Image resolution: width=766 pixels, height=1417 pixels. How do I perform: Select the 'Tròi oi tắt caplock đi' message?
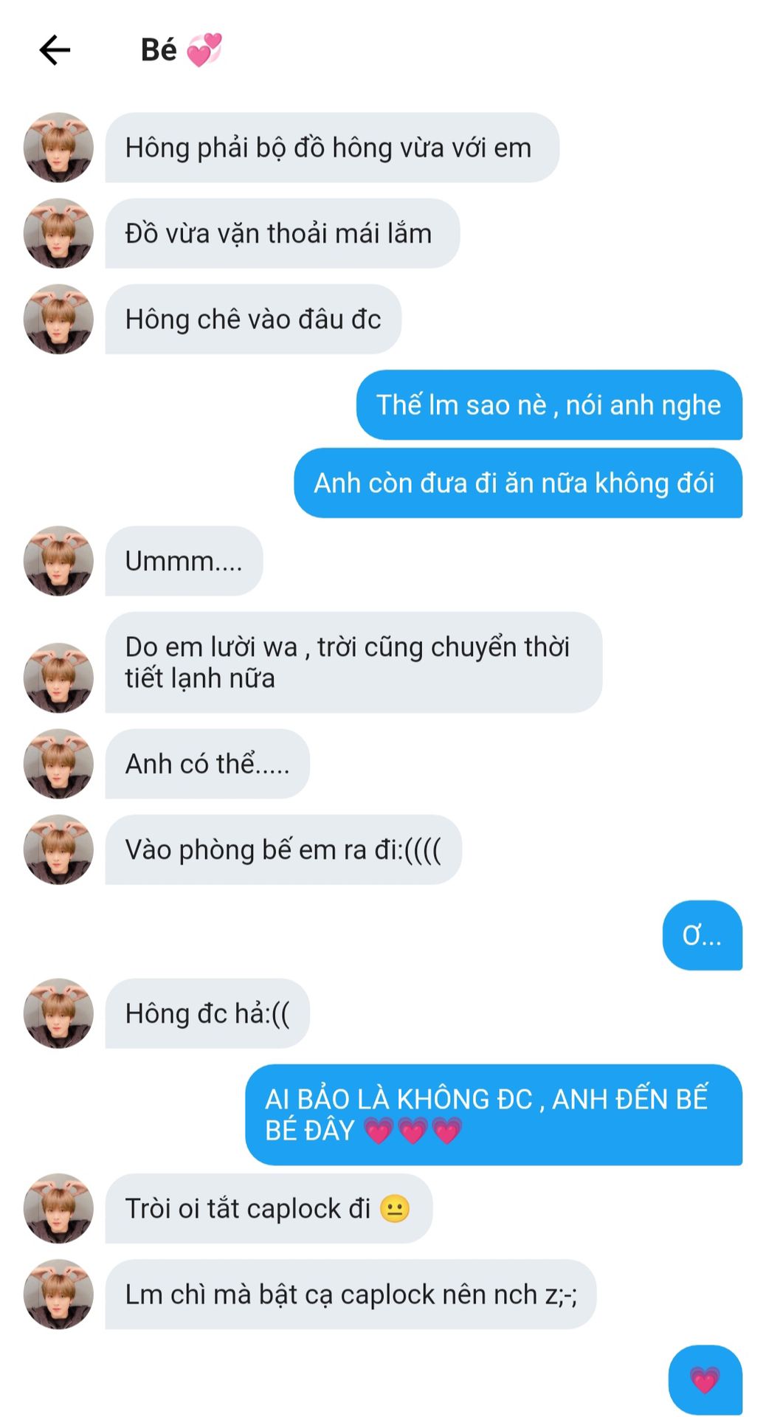pyautogui.click(x=269, y=1208)
